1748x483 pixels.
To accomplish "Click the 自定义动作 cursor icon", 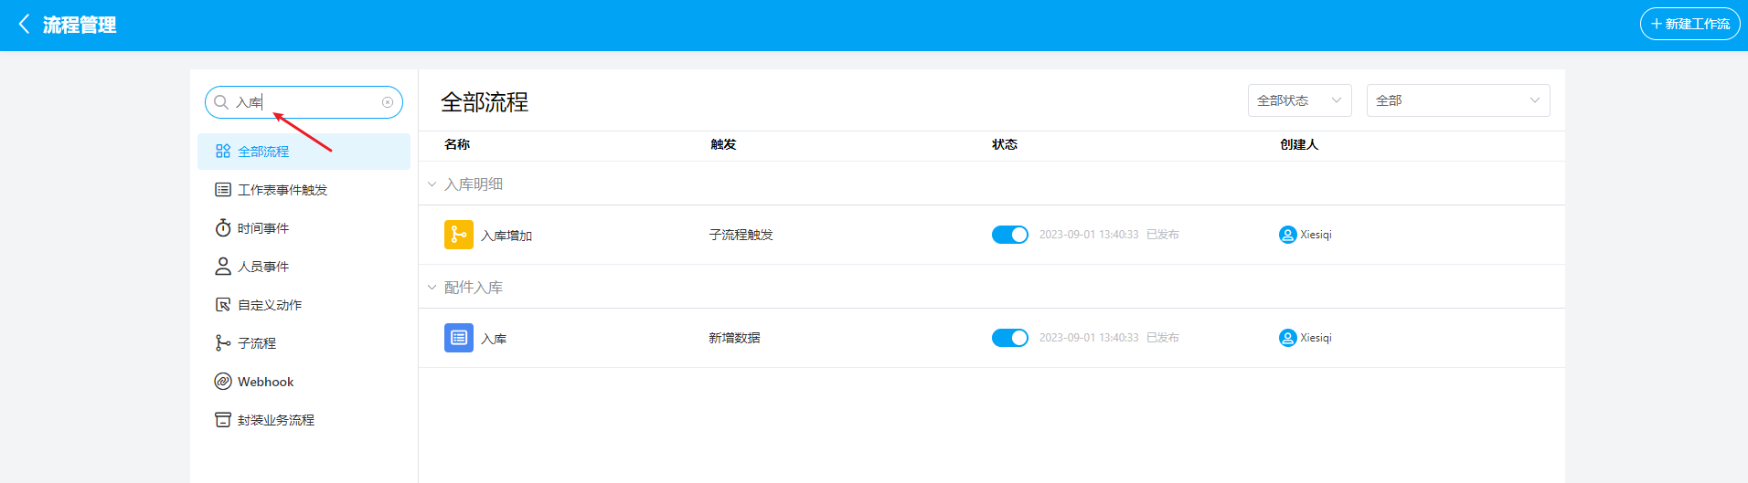I will click(x=223, y=305).
